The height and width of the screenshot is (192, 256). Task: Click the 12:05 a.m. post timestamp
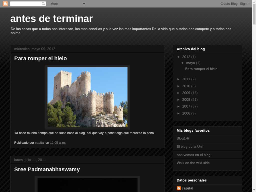pyautogui.click(x=58, y=143)
